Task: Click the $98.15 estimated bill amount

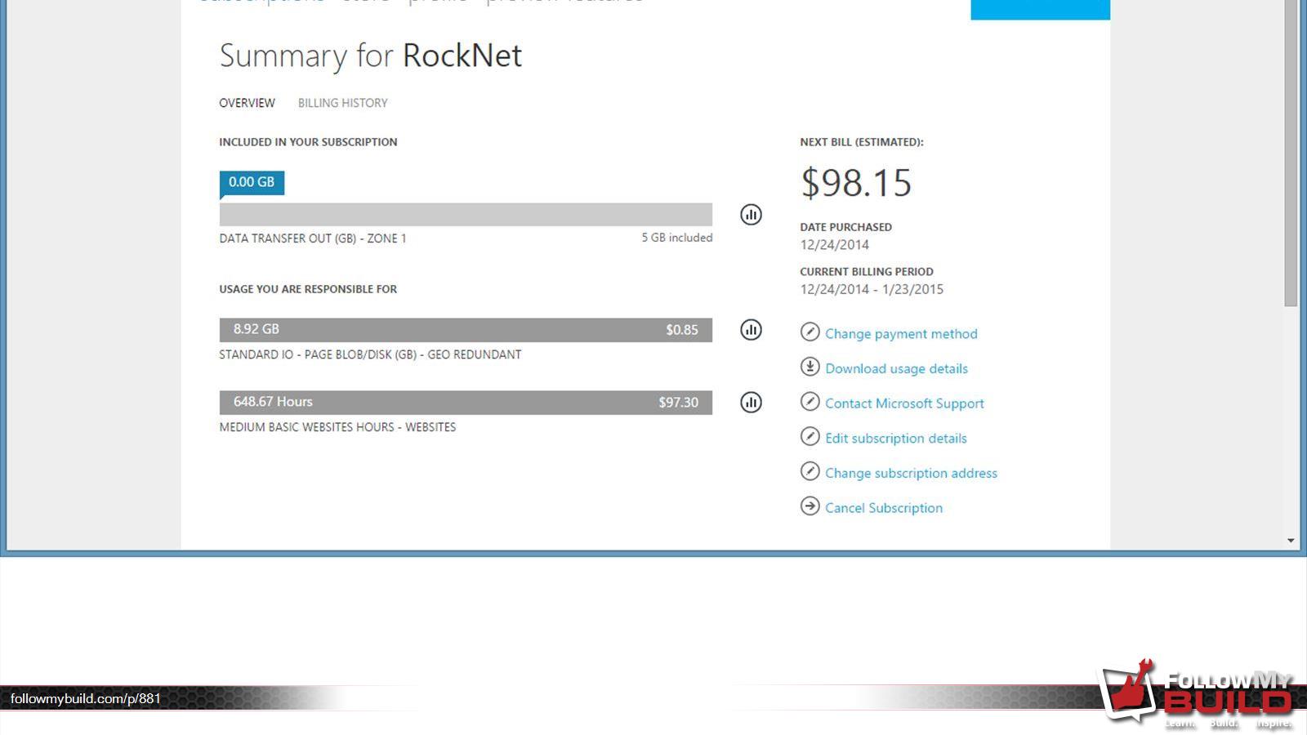Action: 855,183
